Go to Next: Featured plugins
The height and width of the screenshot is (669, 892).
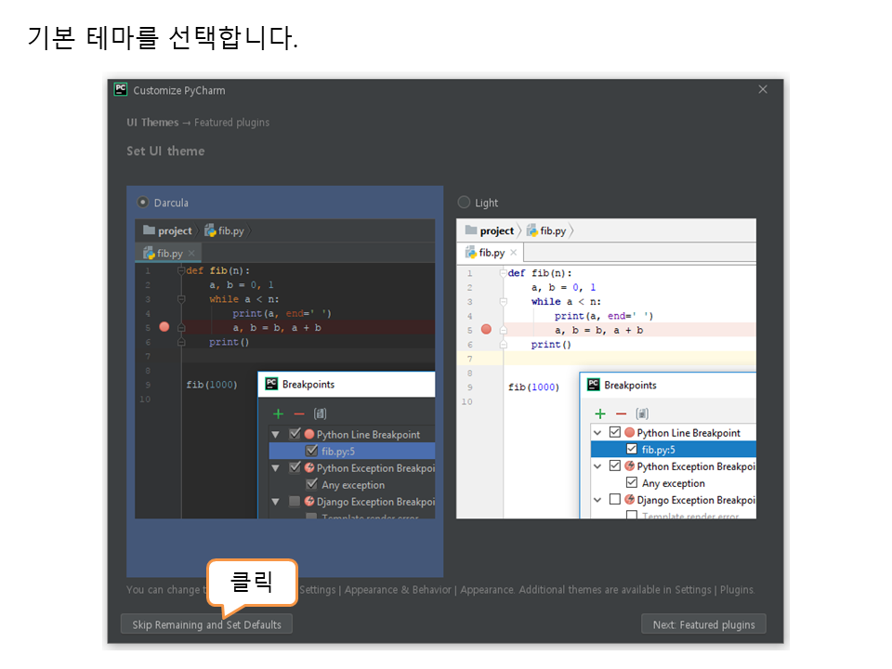click(x=703, y=624)
